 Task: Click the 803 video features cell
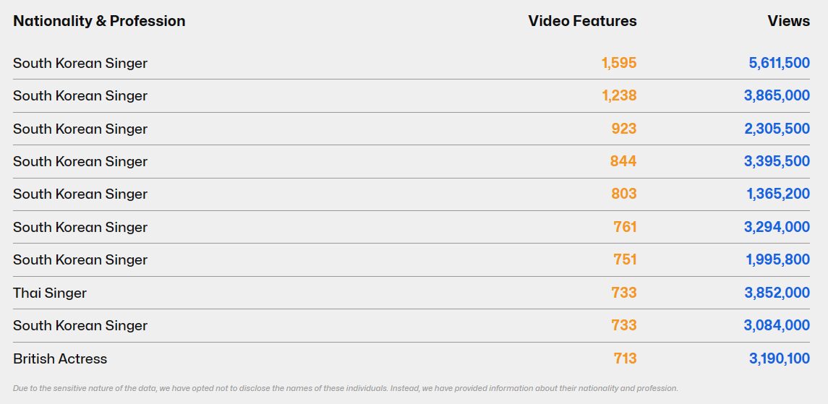pyautogui.click(x=623, y=194)
